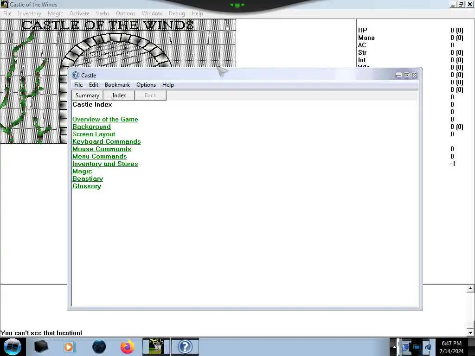Click the Summary button

click(x=87, y=95)
